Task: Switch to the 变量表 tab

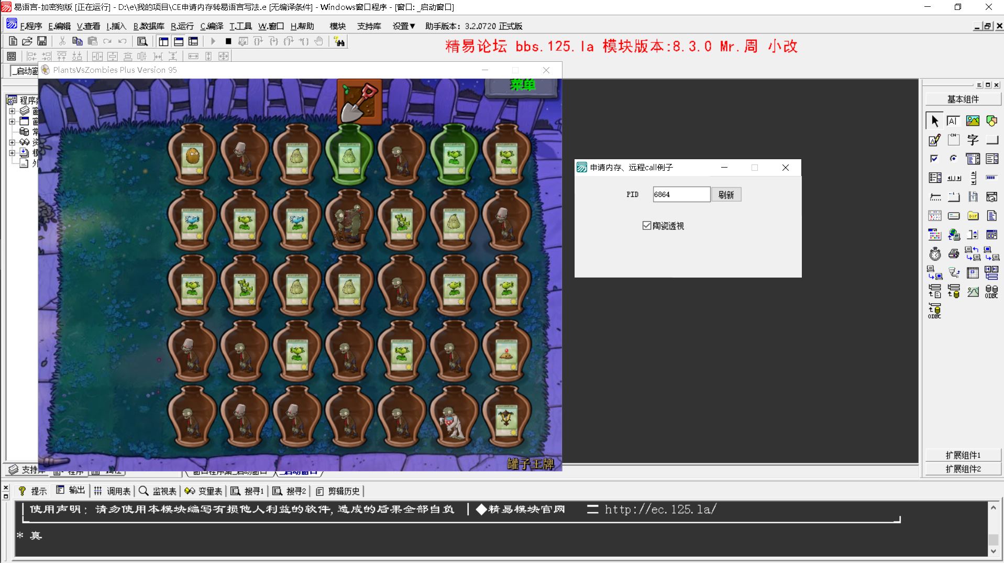Action: click(x=204, y=491)
